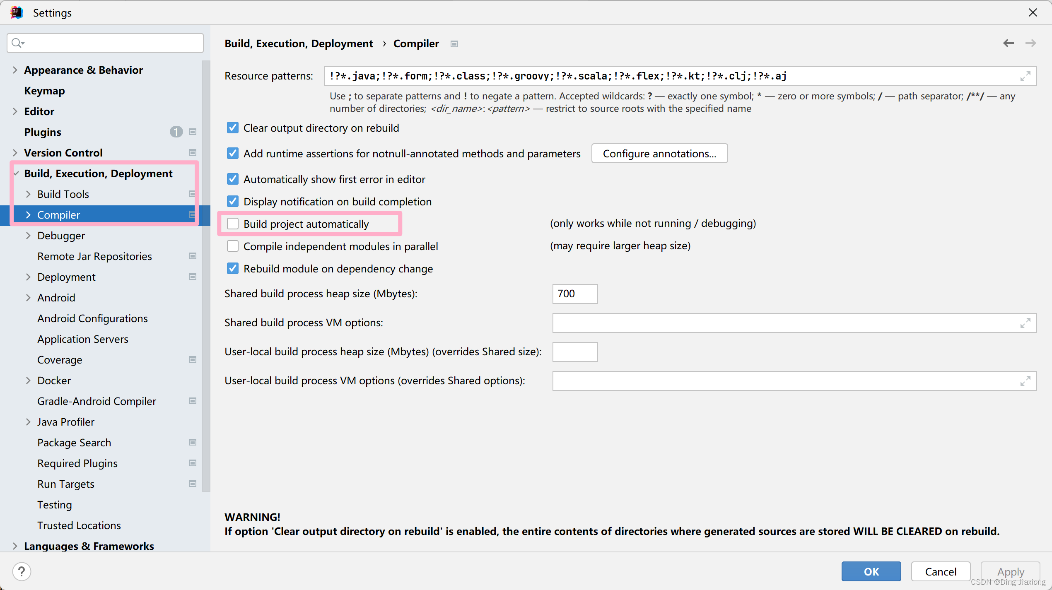Click project icon beside Plugins
1052x590 pixels.
pos(193,132)
